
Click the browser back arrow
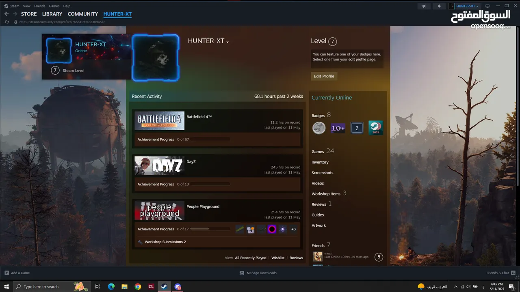pyautogui.click(x=6, y=14)
